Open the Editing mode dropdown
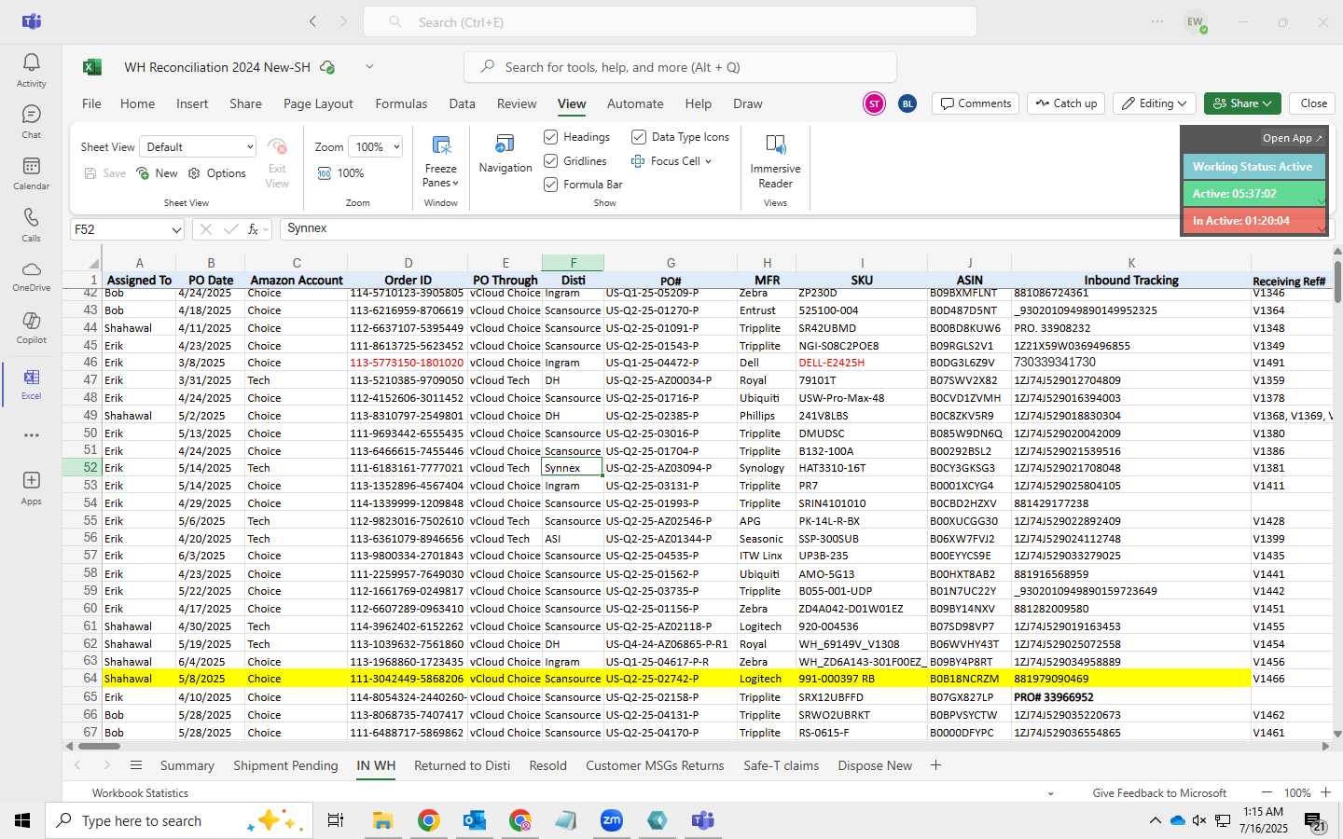1343x839 pixels. pyautogui.click(x=1156, y=103)
